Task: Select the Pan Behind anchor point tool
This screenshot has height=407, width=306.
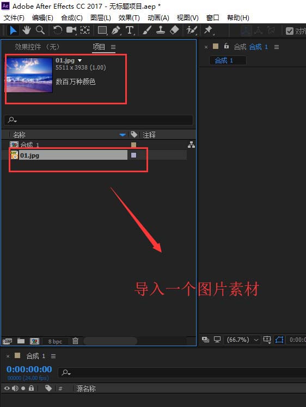Action: (85, 30)
